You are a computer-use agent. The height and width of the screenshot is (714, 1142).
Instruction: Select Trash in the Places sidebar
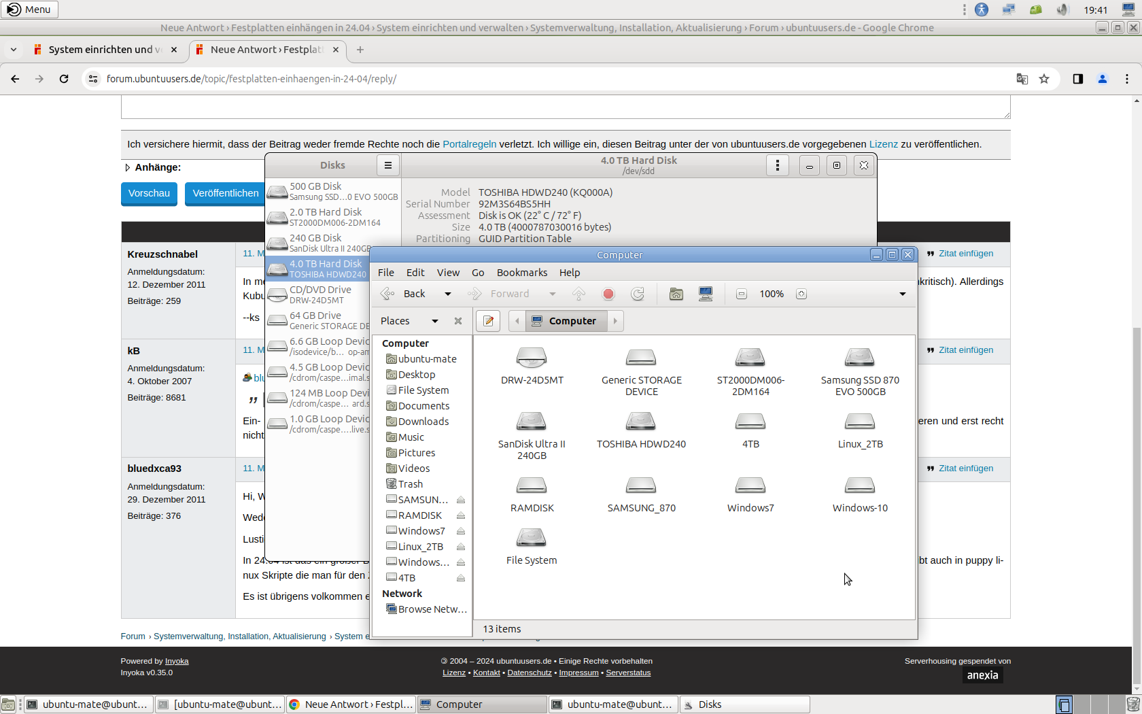click(410, 484)
